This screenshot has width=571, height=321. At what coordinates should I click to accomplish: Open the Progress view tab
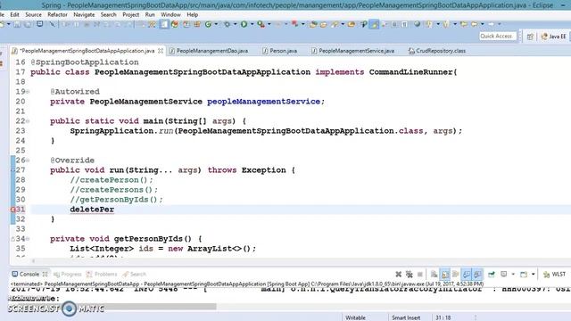click(x=68, y=274)
